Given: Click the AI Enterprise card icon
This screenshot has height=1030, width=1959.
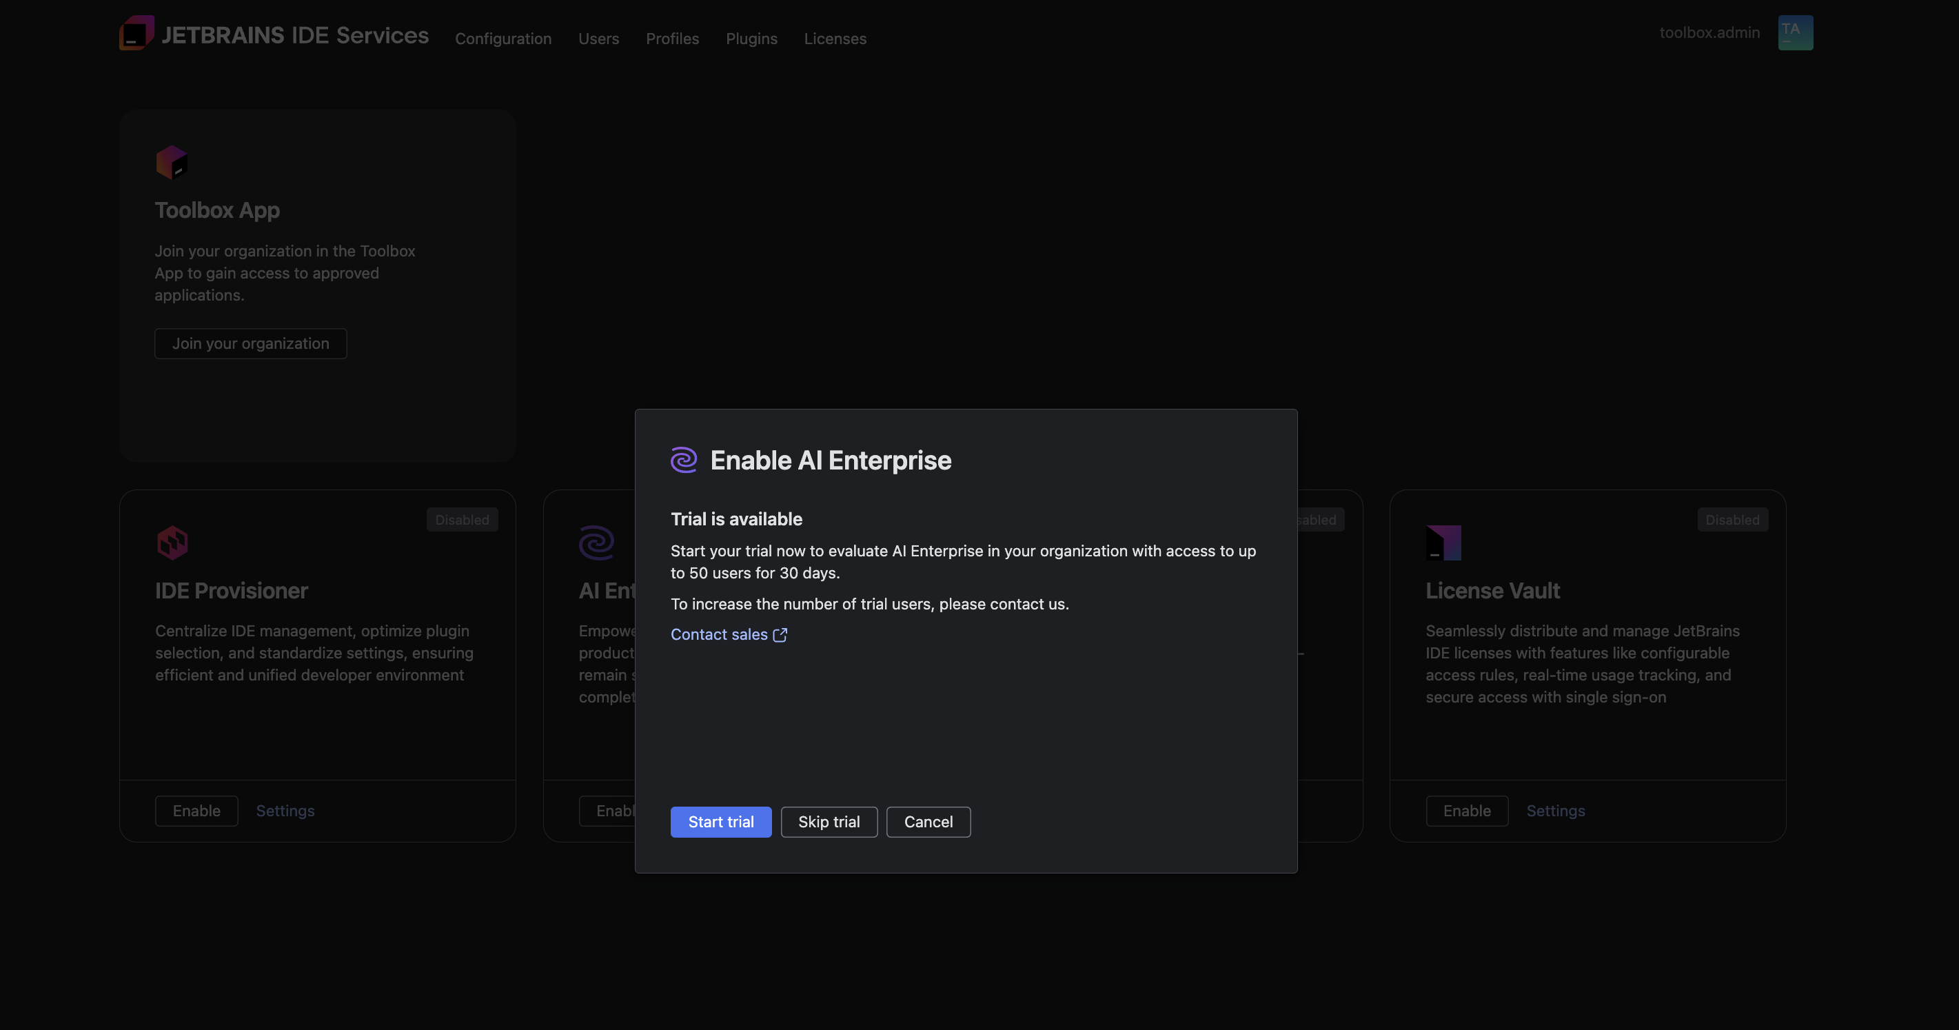Looking at the screenshot, I should 597,542.
